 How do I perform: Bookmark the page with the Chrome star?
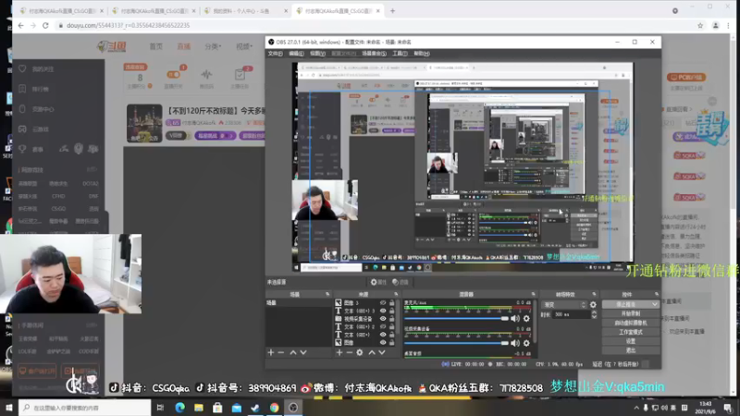[x=700, y=26]
